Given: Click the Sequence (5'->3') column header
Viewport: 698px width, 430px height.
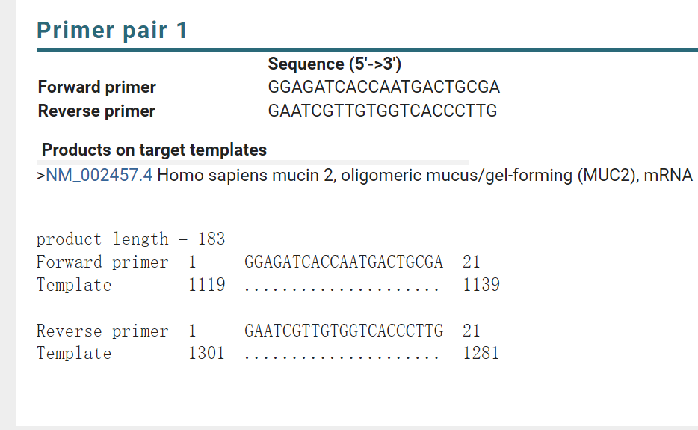Looking at the screenshot, I should click(334, 64).
